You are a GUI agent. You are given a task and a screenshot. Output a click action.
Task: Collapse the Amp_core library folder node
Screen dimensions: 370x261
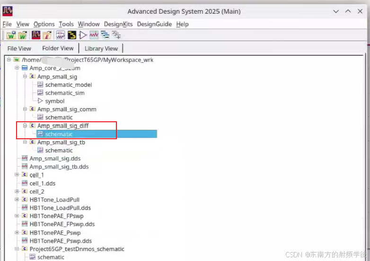point(17,68)
